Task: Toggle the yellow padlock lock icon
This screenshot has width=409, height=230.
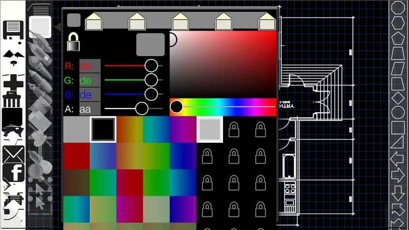Action: click(x=73, y=42)
